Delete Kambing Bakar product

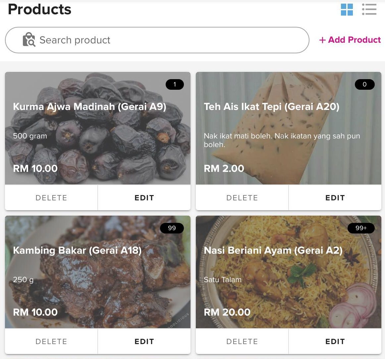[x=51, y=341]
